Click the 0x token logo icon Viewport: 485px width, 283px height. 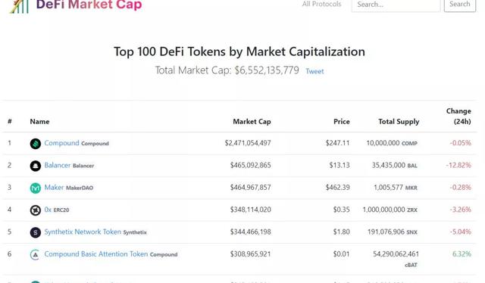36,210
